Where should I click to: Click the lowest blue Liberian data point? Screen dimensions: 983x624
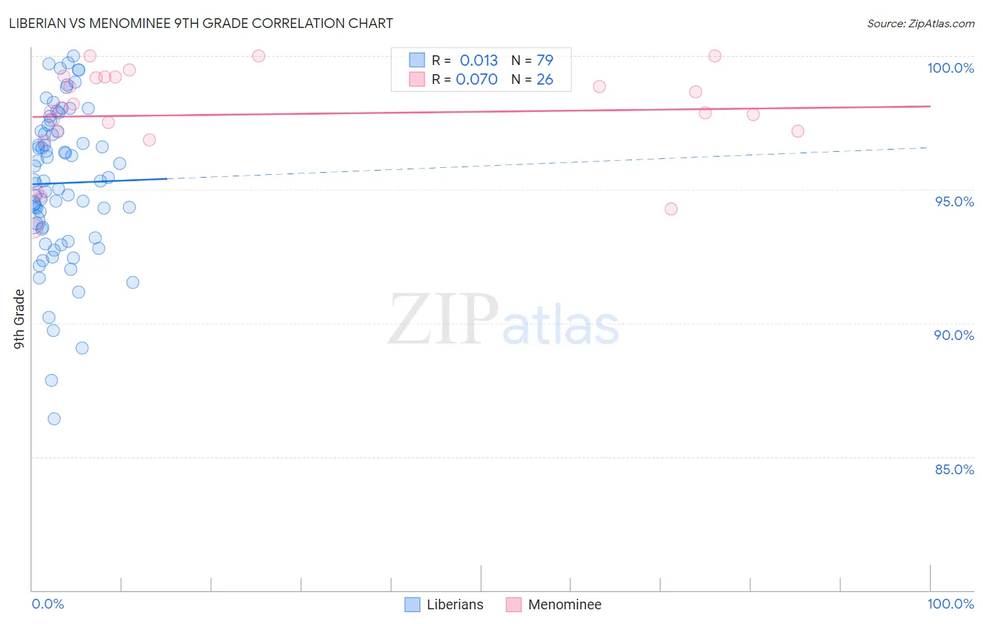(x=54, y=419)
